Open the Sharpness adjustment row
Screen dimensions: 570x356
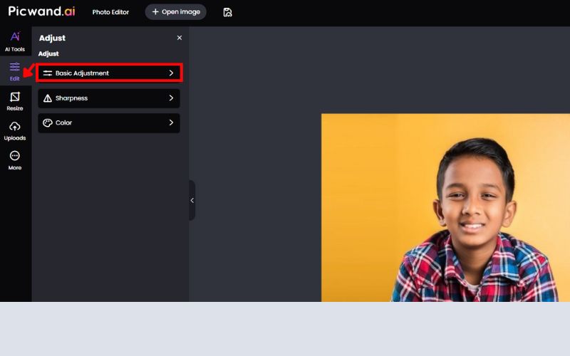[108, 98]
